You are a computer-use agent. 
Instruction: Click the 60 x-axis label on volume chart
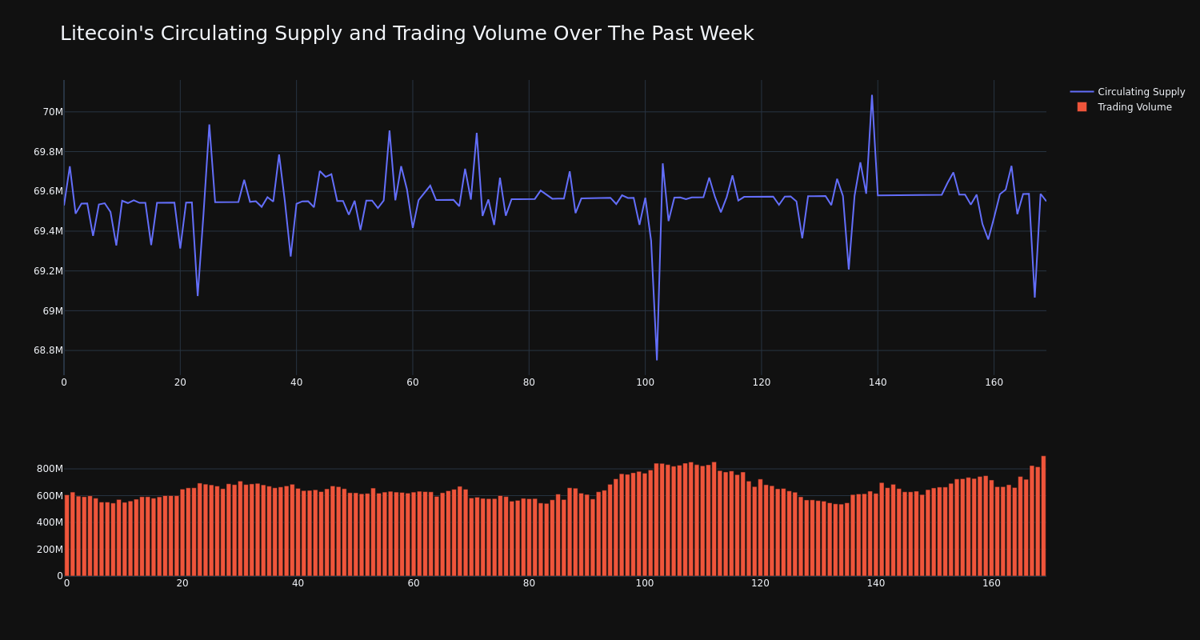click(x=414, y=583)
